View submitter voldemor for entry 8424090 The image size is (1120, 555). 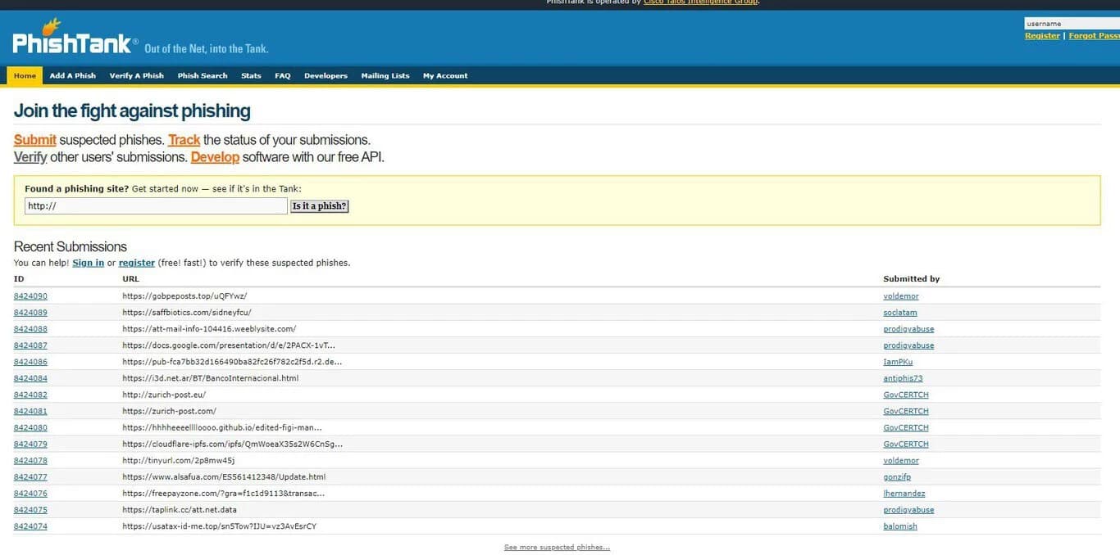coord(901,296)
